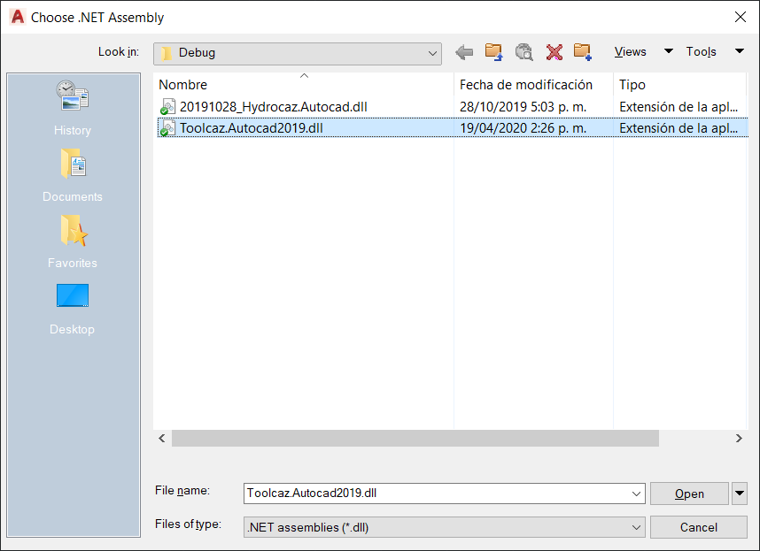Expand the Look in Debug dropdown
This screenshot has width=760, height=551.
coord(432,53)
